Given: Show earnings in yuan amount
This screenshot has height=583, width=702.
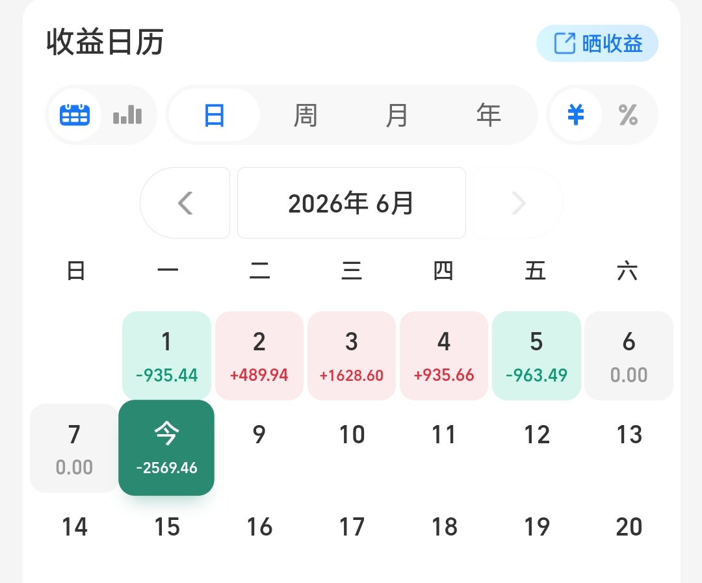Looking at the screenshot, I should point(576,114).
